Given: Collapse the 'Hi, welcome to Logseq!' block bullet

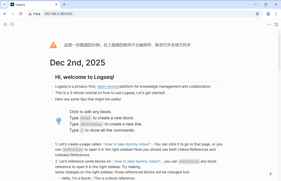Looking at the screenshot, I should 52,77.
